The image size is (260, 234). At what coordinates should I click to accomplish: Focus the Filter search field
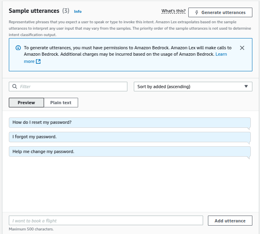click(68, 87)
